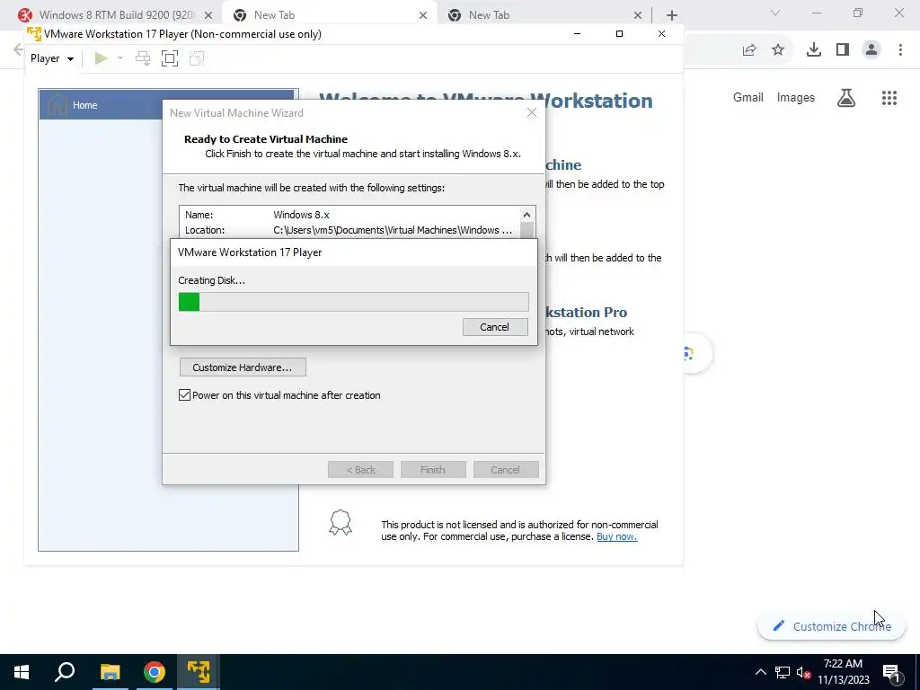Screen dimensions: 920x690
Task: Click the Search Labs flask icon
Action: 846,97
